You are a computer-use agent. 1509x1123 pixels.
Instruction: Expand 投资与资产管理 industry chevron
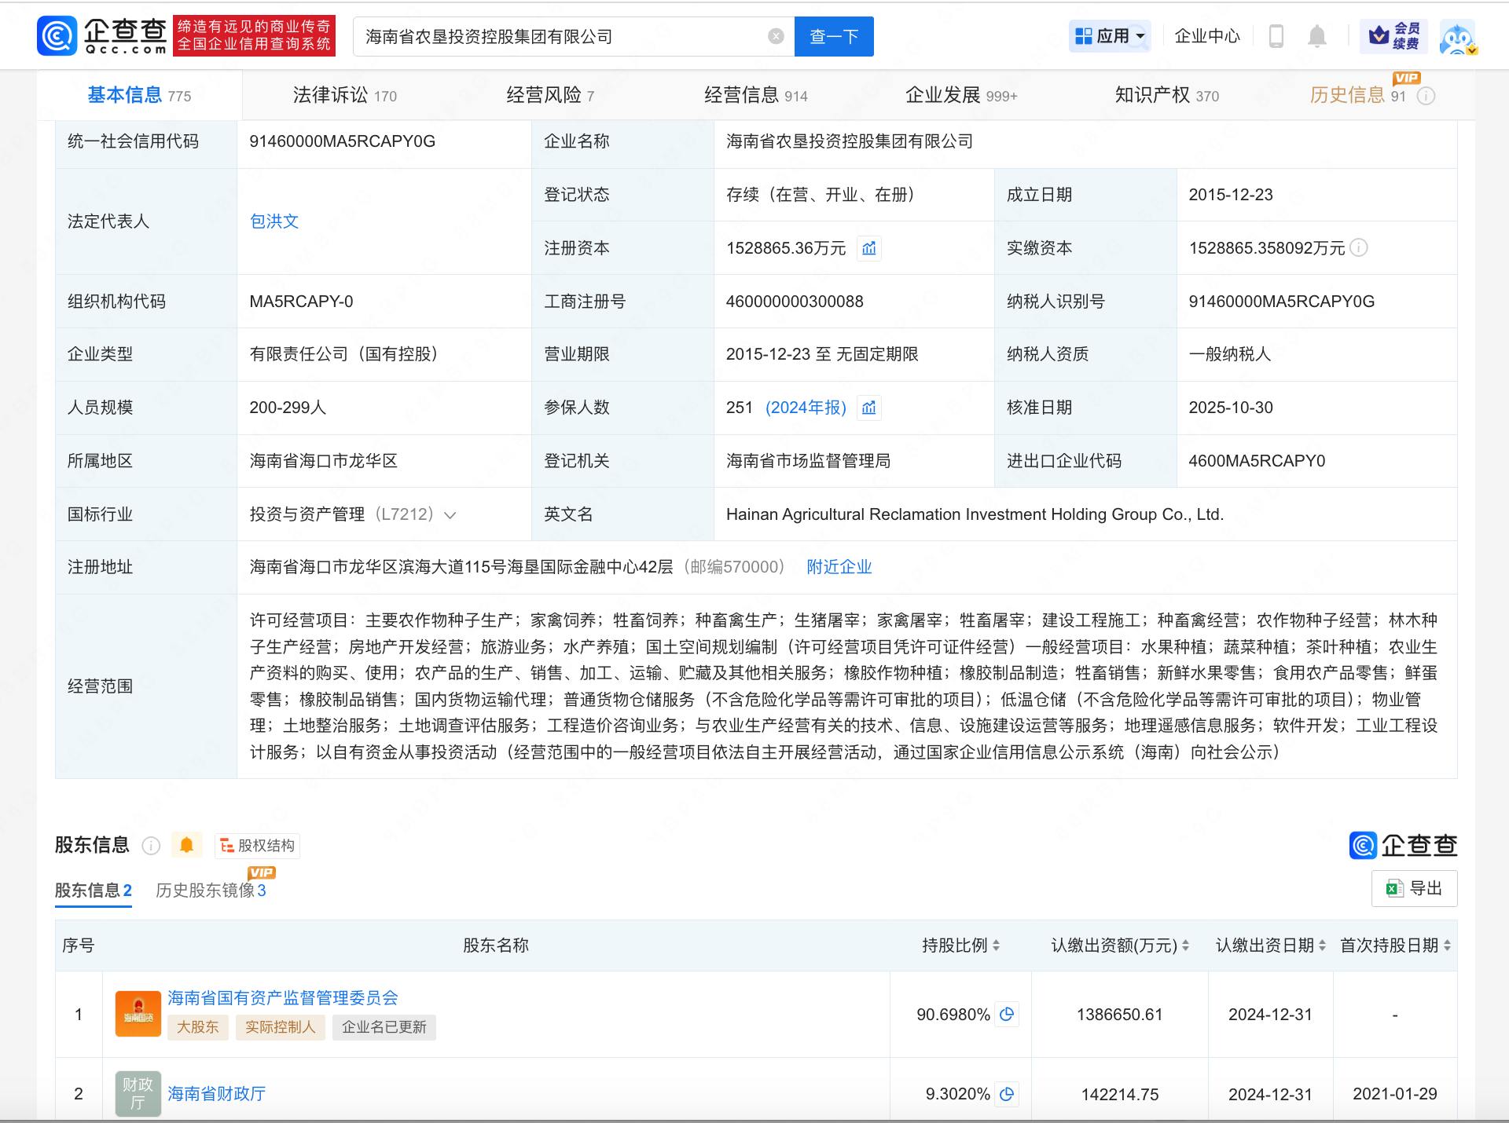click(450, 515)
